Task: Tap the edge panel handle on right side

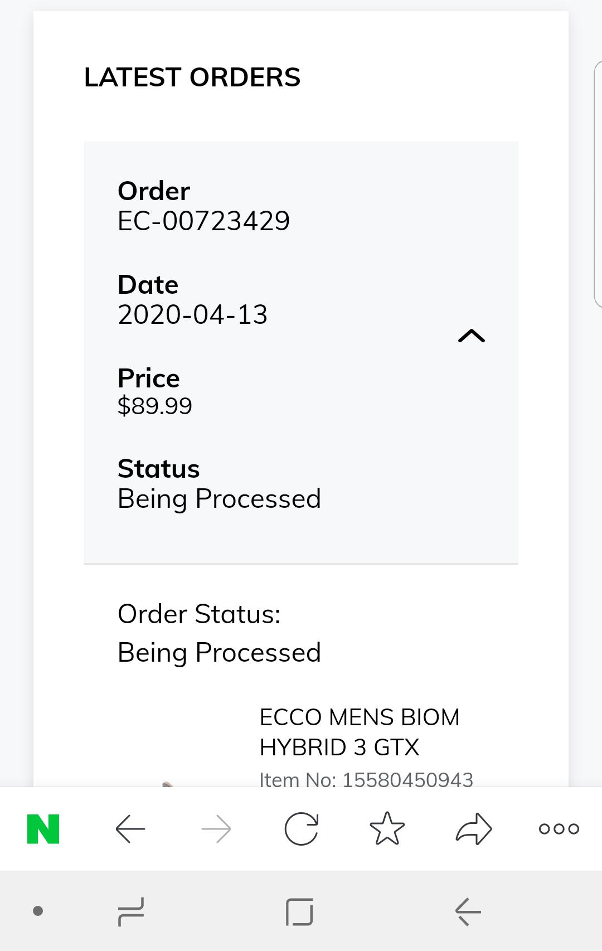Action: 598,184
